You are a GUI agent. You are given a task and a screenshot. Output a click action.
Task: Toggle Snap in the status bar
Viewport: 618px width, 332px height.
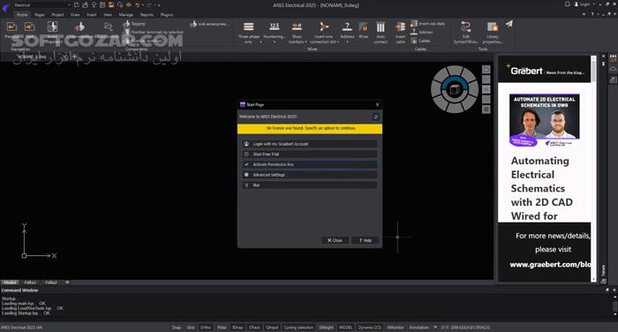pyautogui.click(x=177, y=328)
